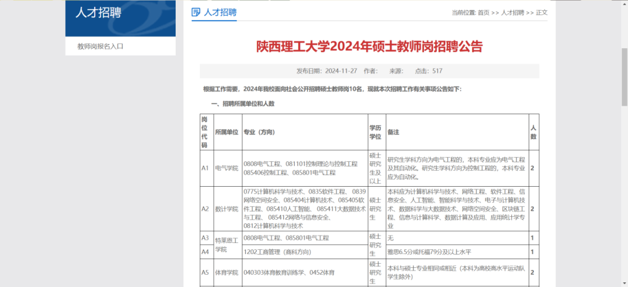Click the red 硕士教师岗招聘公告 article title
Screen dimensions: 628x287
click(369, 46)
